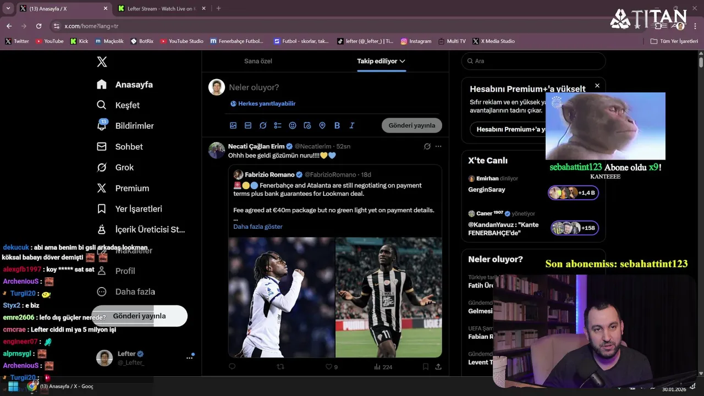Open Kick bookmark
Screen dimensions: 704x396
point(79,41)
